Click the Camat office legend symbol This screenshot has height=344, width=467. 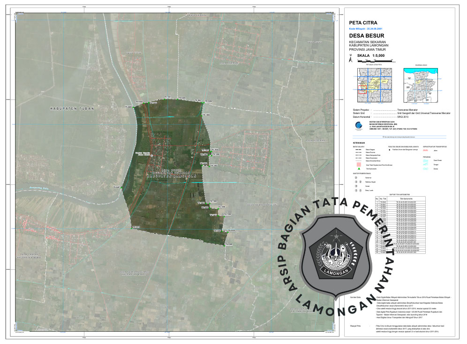(356, 186)
